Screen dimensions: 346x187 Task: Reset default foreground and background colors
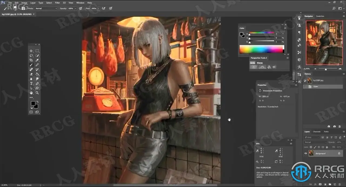pyautogui.click(x=31, y=108)
